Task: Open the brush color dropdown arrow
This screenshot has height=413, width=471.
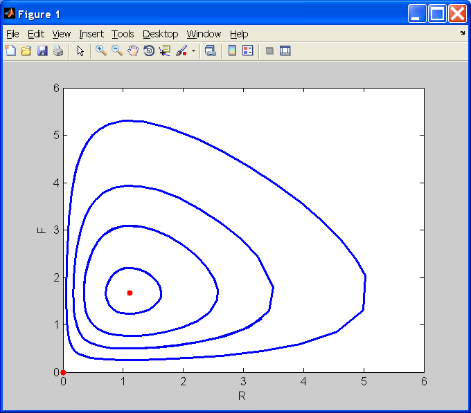Action: 193,51
